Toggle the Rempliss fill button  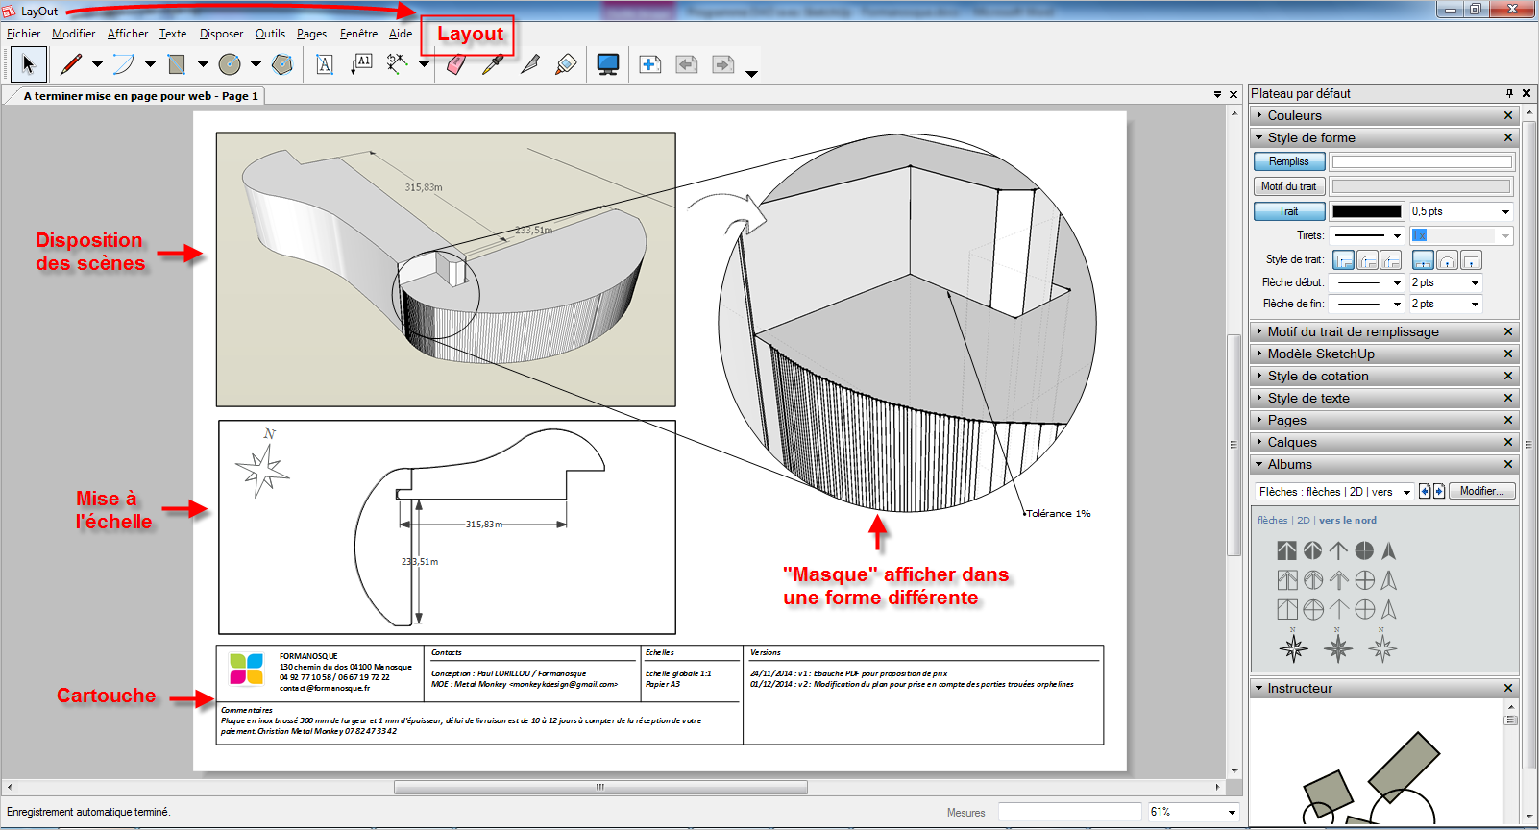click(x=1288, y=161)
